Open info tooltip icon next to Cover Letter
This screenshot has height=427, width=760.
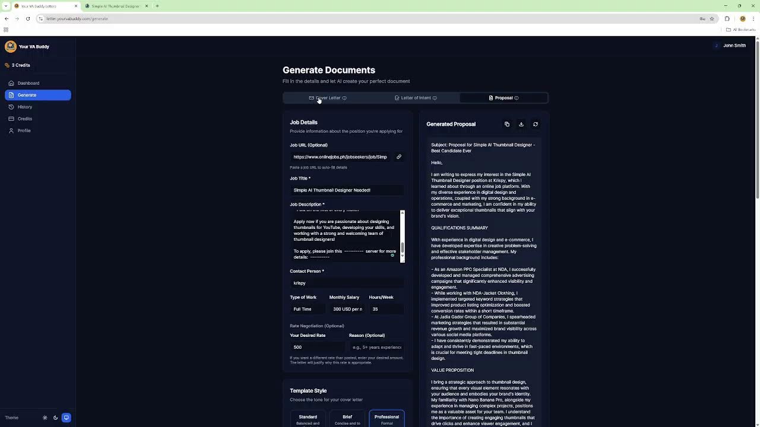344,98
